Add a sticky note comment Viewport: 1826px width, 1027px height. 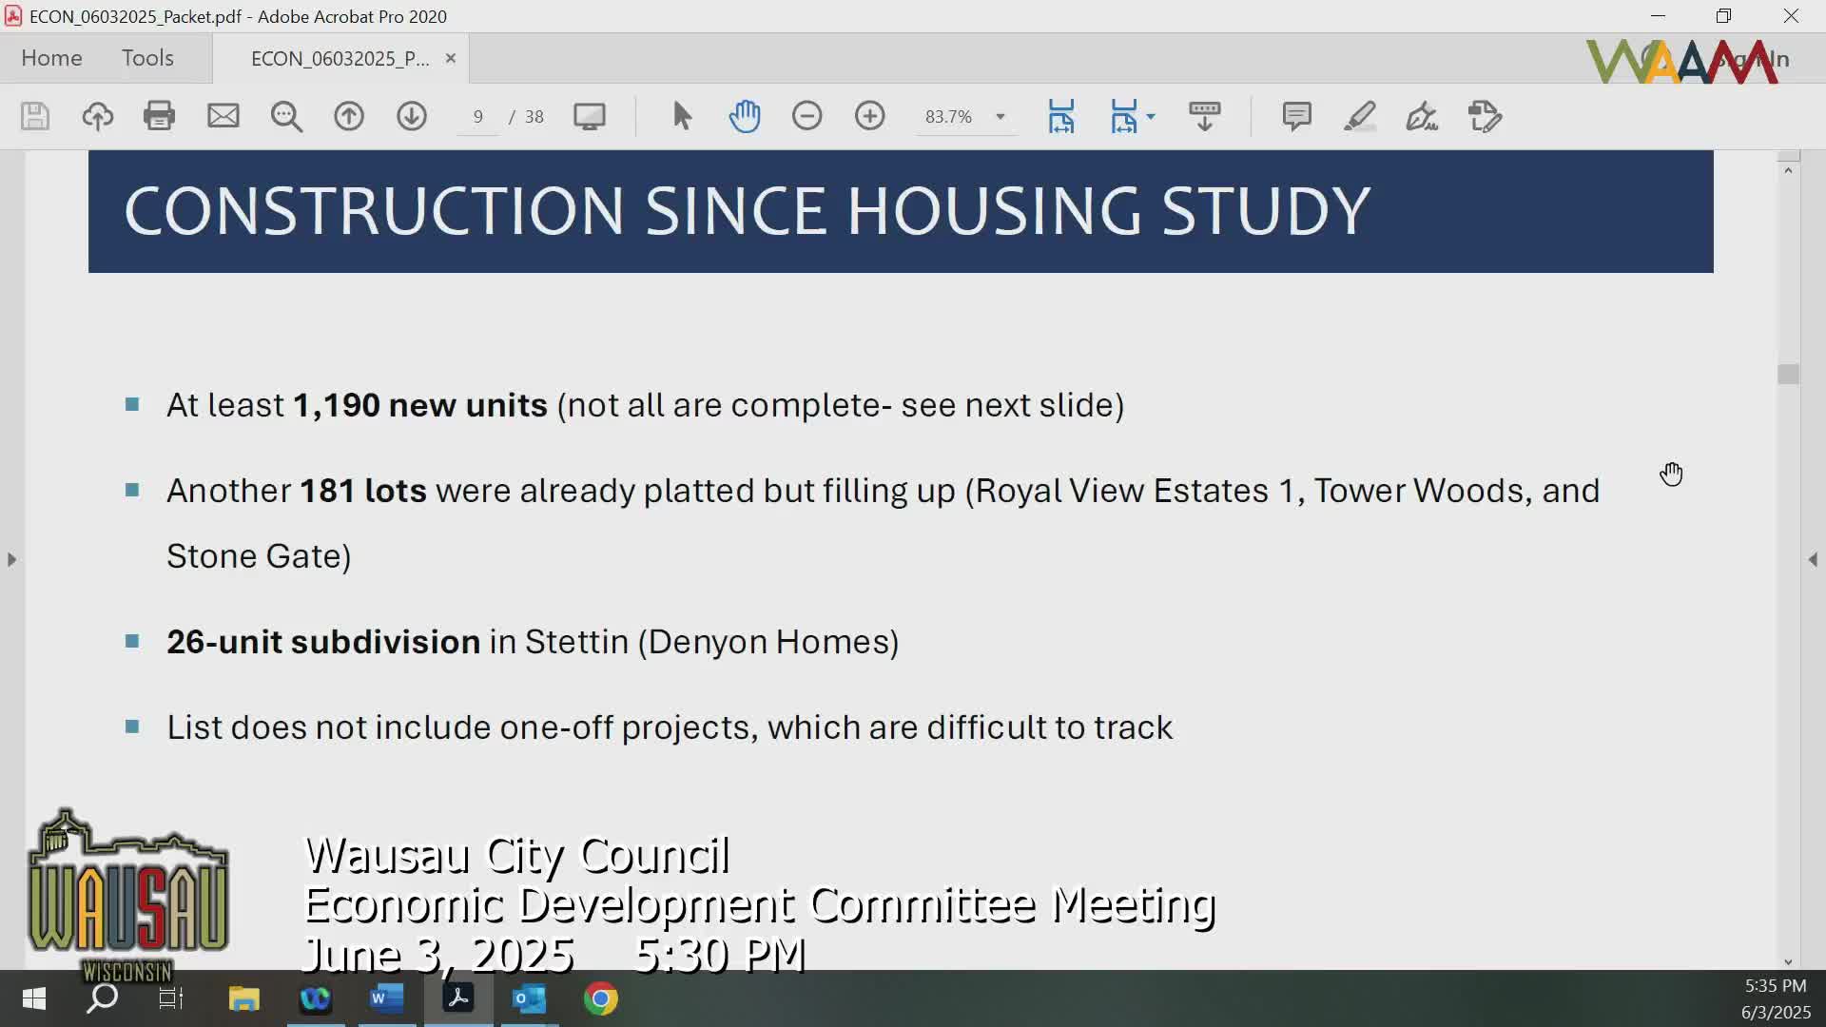coord(1296,116)
